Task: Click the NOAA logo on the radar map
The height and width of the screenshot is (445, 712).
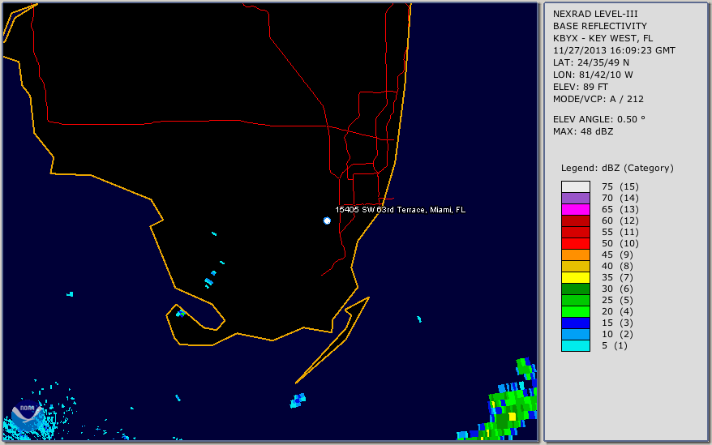Action: (x=26, y=416)
